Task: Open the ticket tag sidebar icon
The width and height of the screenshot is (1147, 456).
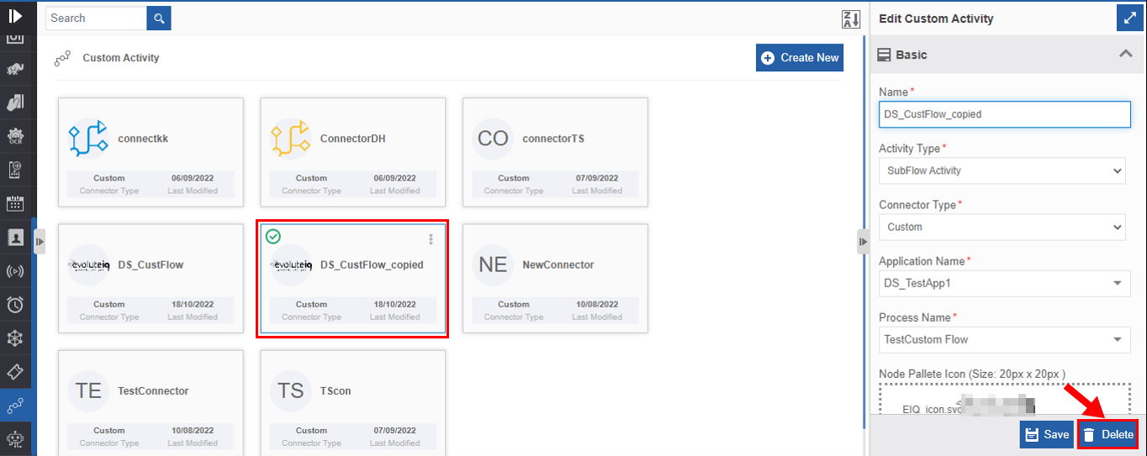Action: (15, 371)
